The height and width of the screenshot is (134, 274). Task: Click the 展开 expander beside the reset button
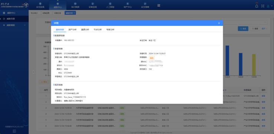pyautogui.click(x=264, y=29)
